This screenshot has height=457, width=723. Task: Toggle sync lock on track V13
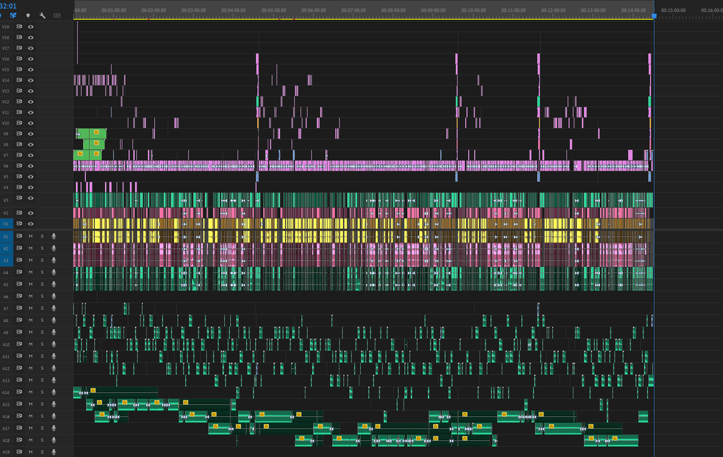[x=19, y=91]
